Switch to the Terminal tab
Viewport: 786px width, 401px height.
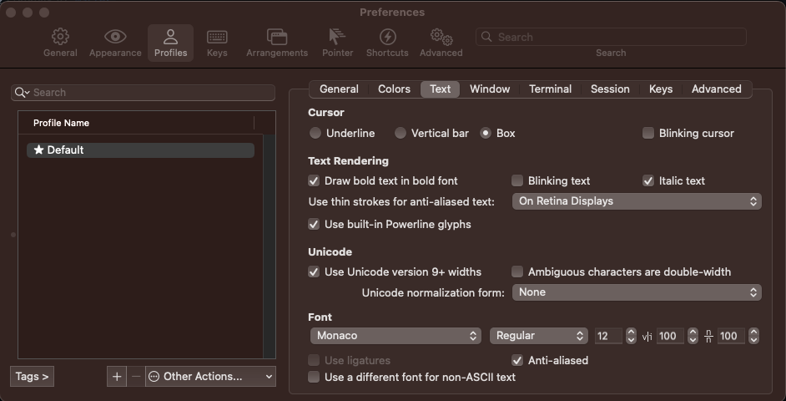pyautogui.click(x=550, y=89)
